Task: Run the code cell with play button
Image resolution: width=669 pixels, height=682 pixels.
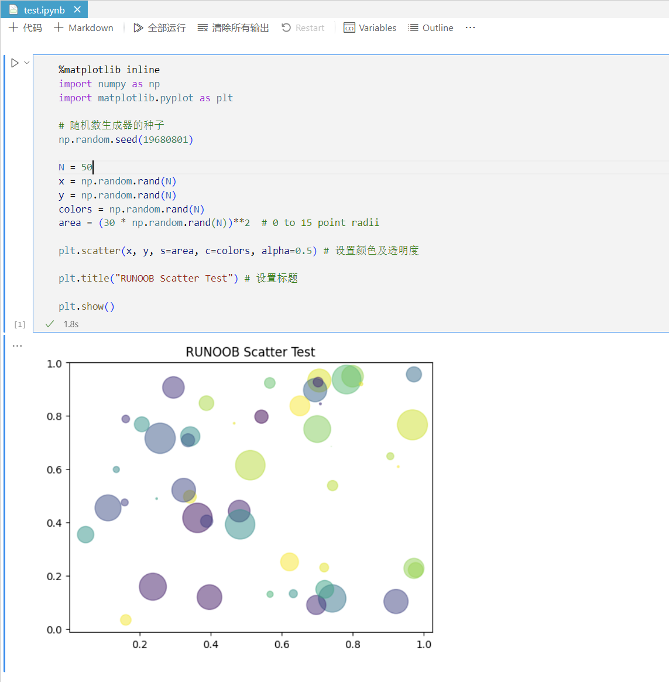Action: (x=15, y=63)
